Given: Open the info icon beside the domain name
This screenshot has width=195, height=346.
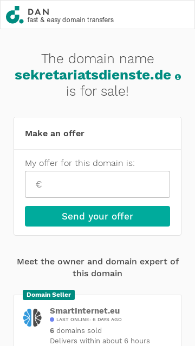Looking at the screenshot, I should [178, 77].
